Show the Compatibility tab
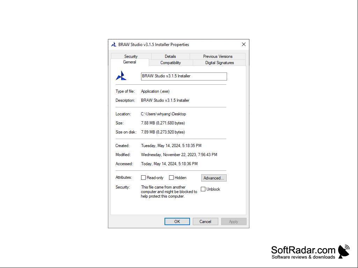Viewport: 358px width, 268px height. click(170, 63)
